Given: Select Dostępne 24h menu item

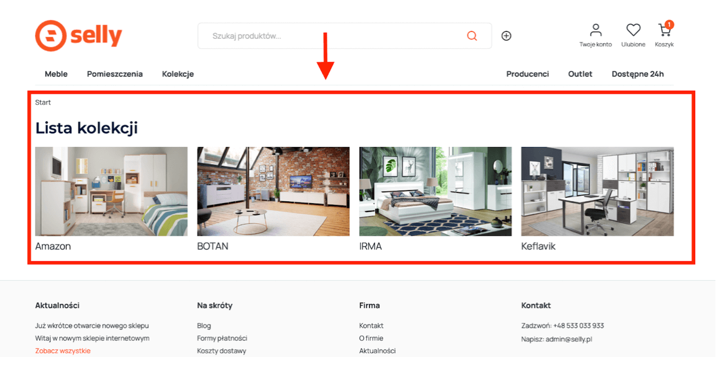Looking at the screenshot, I should point(637,74).
